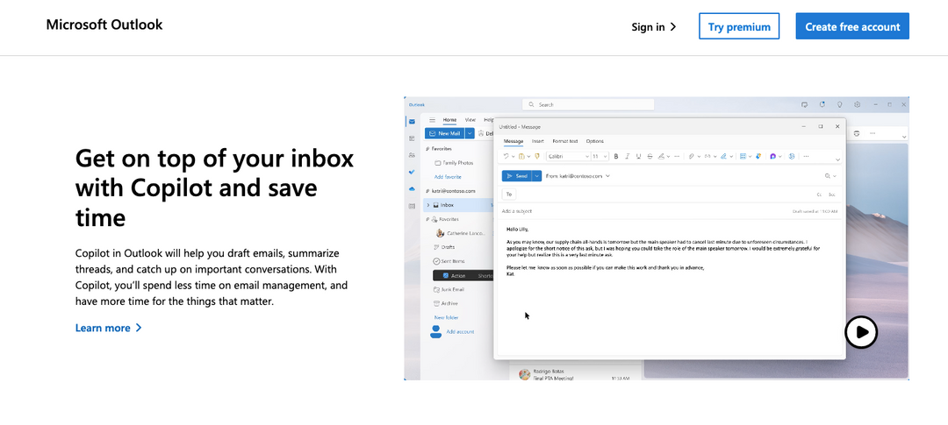Open People icon in Outlook sidebar
The width and height of the screenshot is (948, 425).
(412, 155)
